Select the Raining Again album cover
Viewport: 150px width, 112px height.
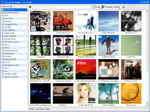(x=108, y=93)
